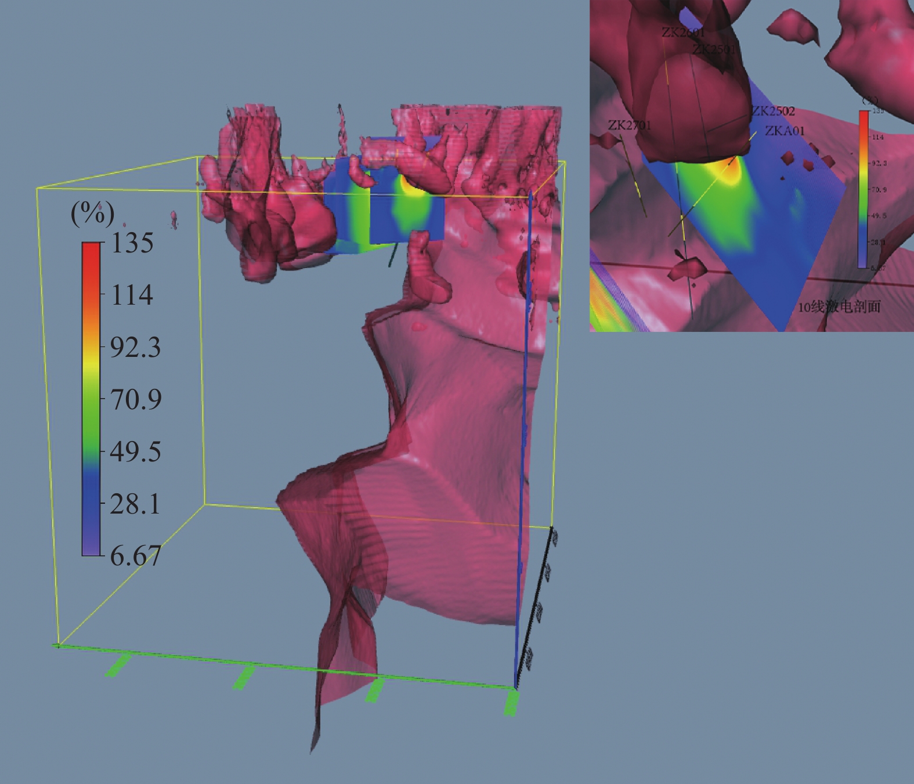Select the 92.3 legend tick label
Image resolution: width=914 pixels, height=784 pixels.
coord(135,348)
